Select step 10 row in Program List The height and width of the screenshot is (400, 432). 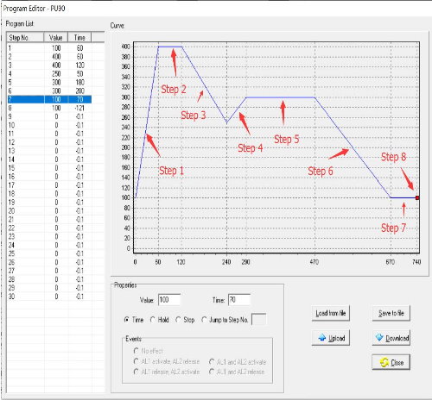(49, 125)
